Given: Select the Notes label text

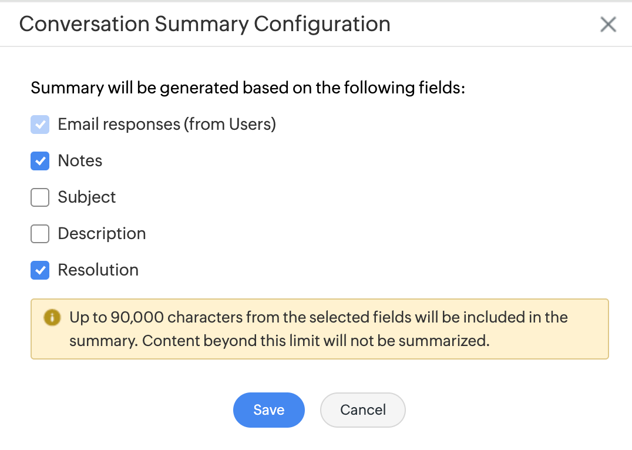Looking at the screenshot, I should 80,160.
